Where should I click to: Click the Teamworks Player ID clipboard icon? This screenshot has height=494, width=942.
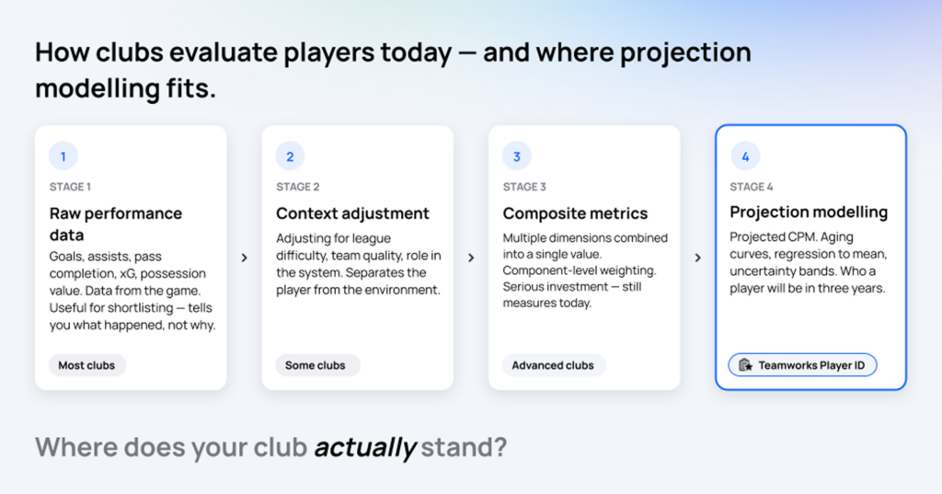coord(745,365)
